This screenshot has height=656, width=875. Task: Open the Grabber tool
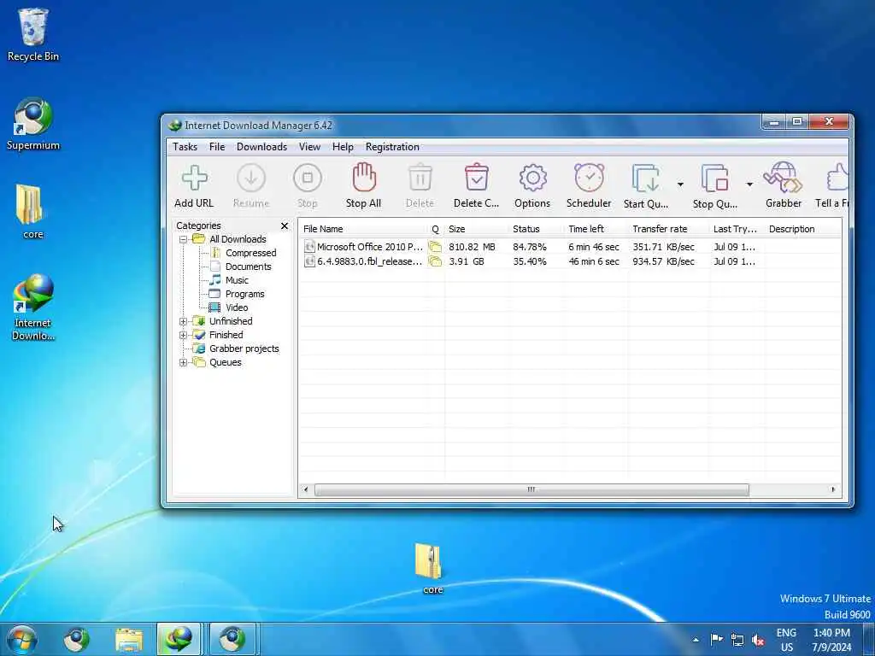coord(784,185)
